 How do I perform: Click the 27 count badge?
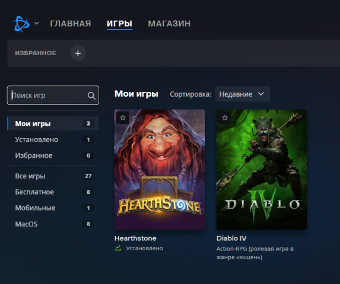click(x=88, y=175)
